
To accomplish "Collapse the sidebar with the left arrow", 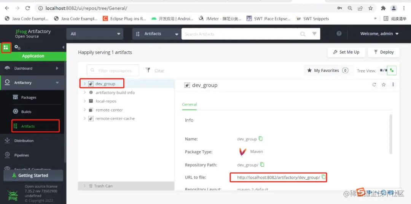I will click(63, 47).
